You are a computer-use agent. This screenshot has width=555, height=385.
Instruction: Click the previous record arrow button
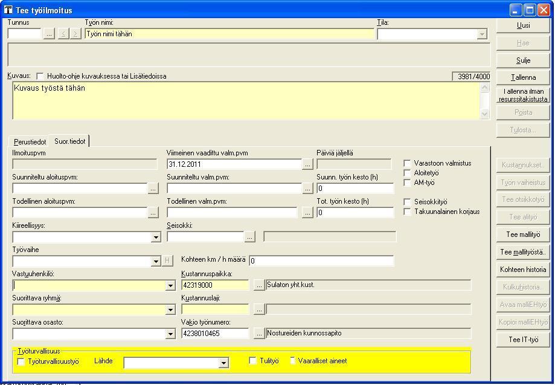coord(63,34)
